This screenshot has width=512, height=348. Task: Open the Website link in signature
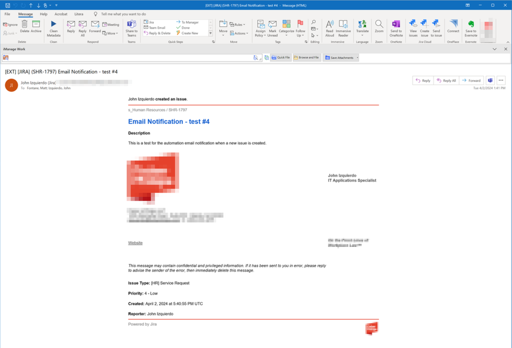135,243
